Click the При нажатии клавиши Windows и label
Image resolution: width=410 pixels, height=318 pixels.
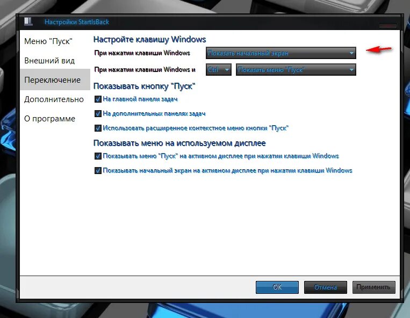(x=145, y=70)
